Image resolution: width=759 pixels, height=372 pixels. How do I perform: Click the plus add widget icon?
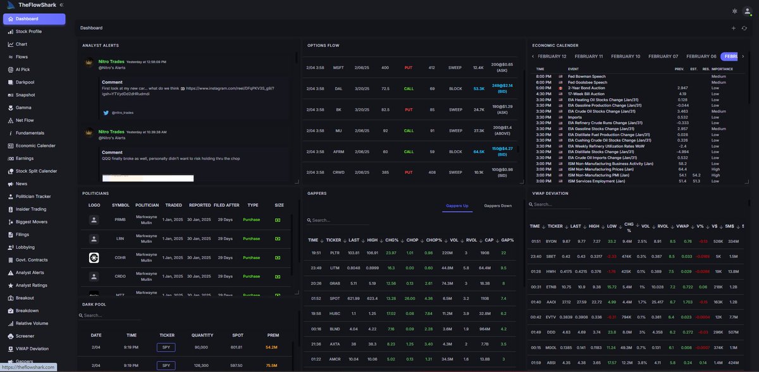734,28
